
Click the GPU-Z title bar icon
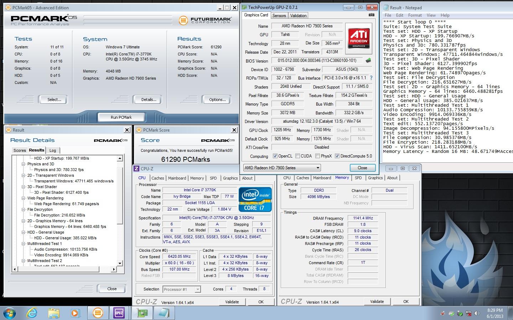(244, 7)
